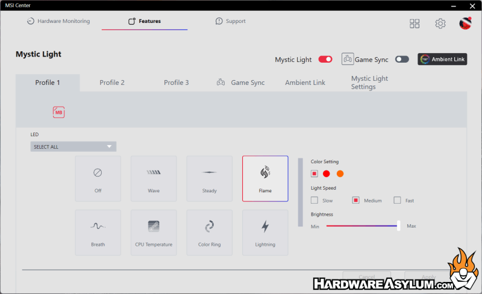Switch to the Features tab

[x=145, y=21]
